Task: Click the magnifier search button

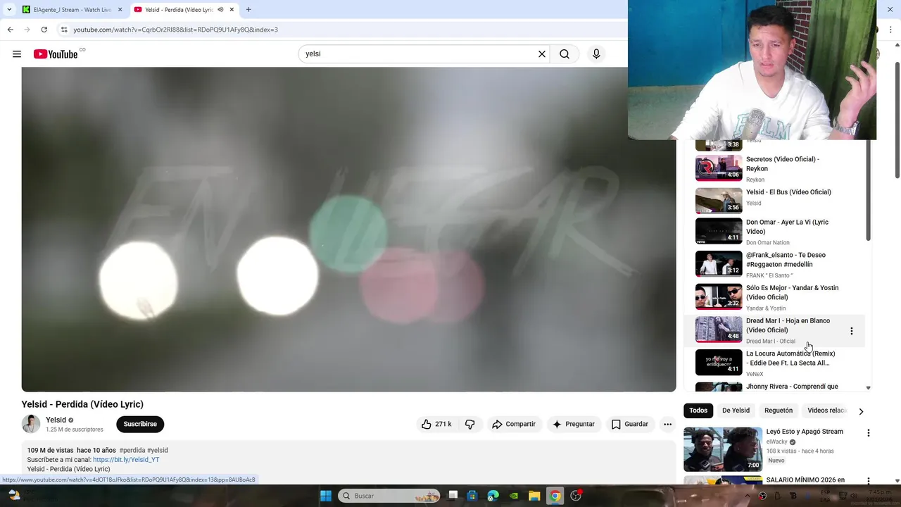Action: 565,54
